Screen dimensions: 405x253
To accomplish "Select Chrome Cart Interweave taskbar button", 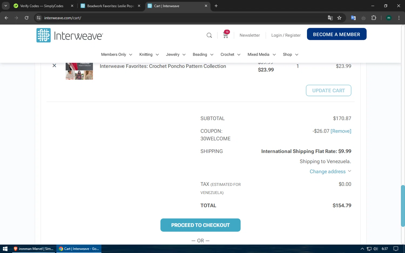I will pyautogui.click(x=79, y=249).
